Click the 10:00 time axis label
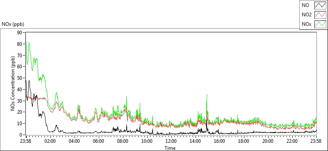Screen dimensions: 328x151 (147, 141)
